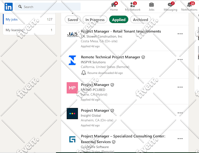Viewport: 199px width, 153px height.
Task: Click "Applied 4d ago" under Anaheim, CA
Action: click(x=90, y=125)
